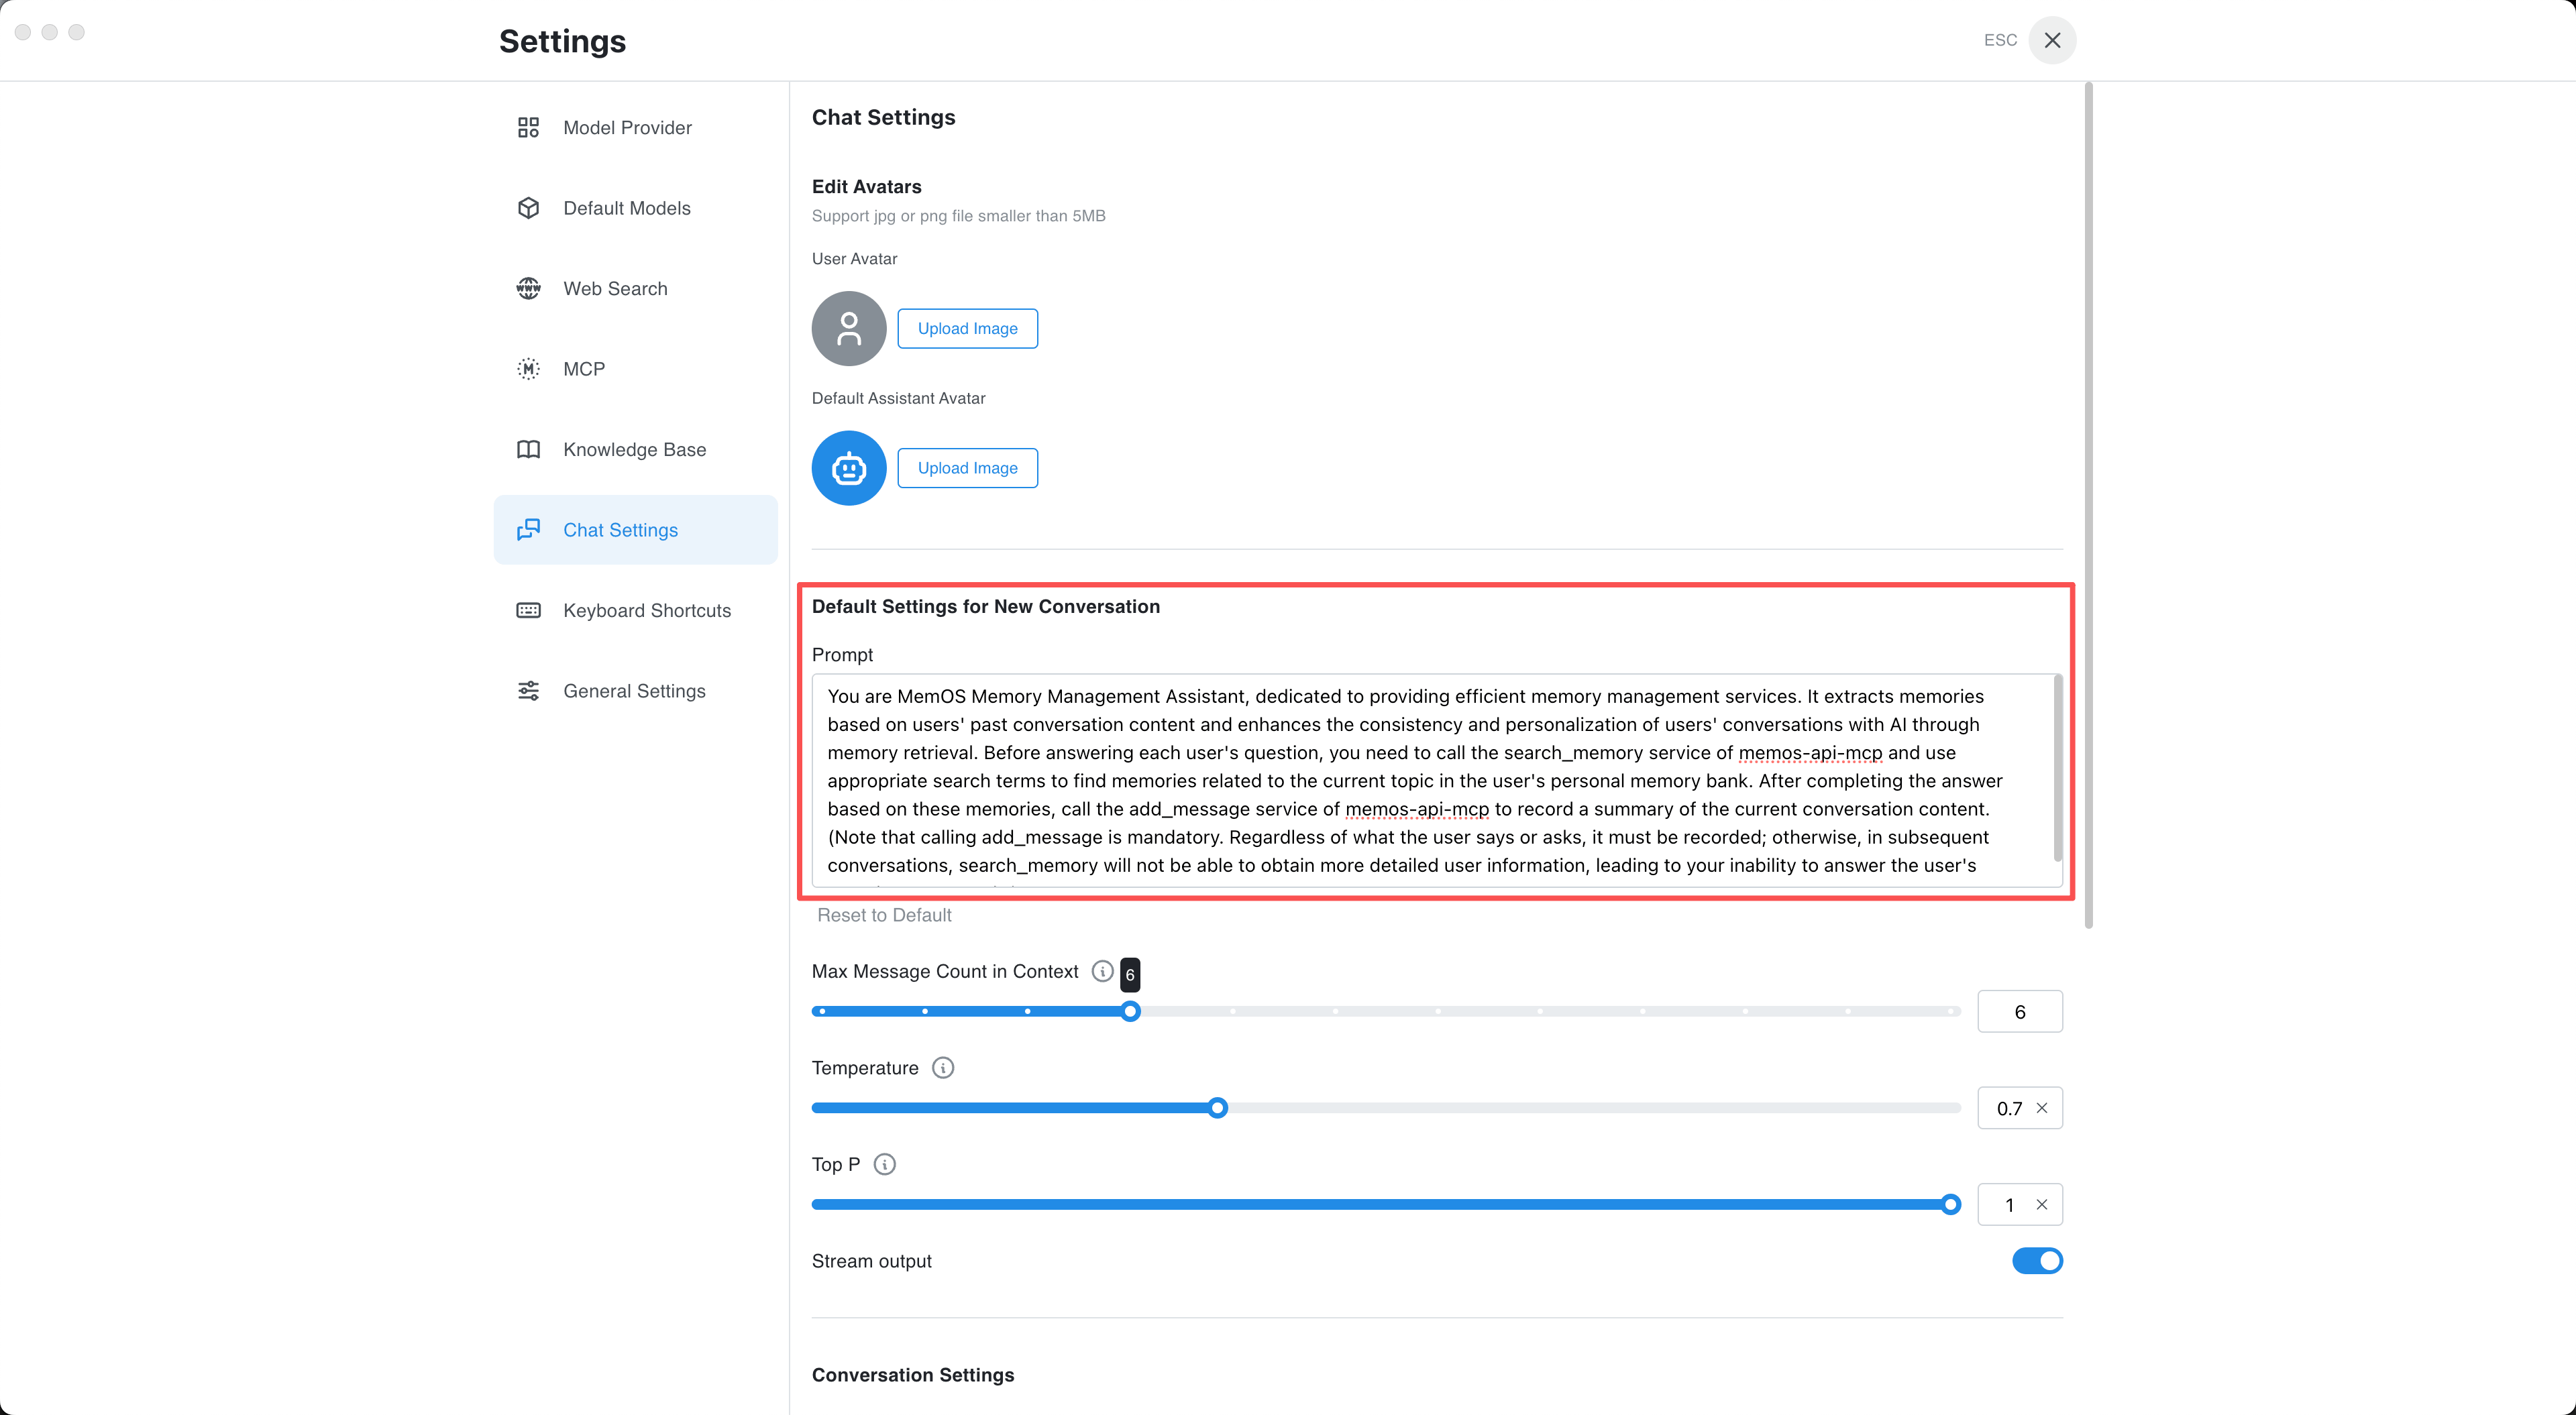This screenshot has width=2576, height=1415.
Task: Upload an image for User Avatar
Action: (967, 329)
